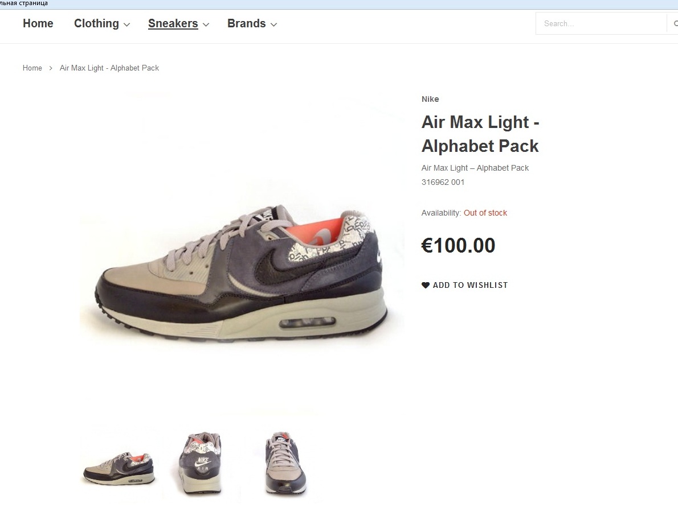Select the rear-view shoe thumbnail
Image resolution: width=678 pixels, height=508 pixels.
200,463
